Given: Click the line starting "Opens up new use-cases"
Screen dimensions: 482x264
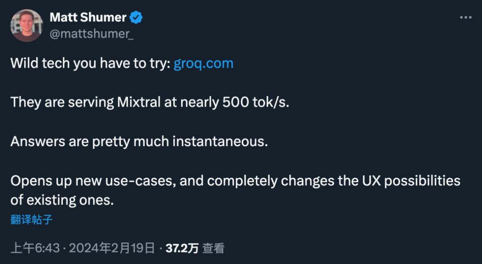Looking at the screenshot, I should click(235, 181).
